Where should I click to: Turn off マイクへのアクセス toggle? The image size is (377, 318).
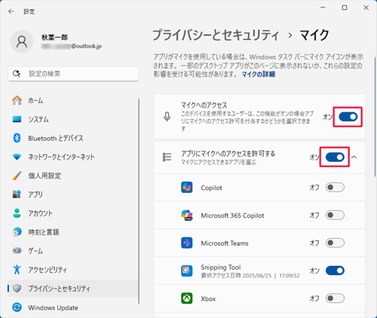coord(348,117)
